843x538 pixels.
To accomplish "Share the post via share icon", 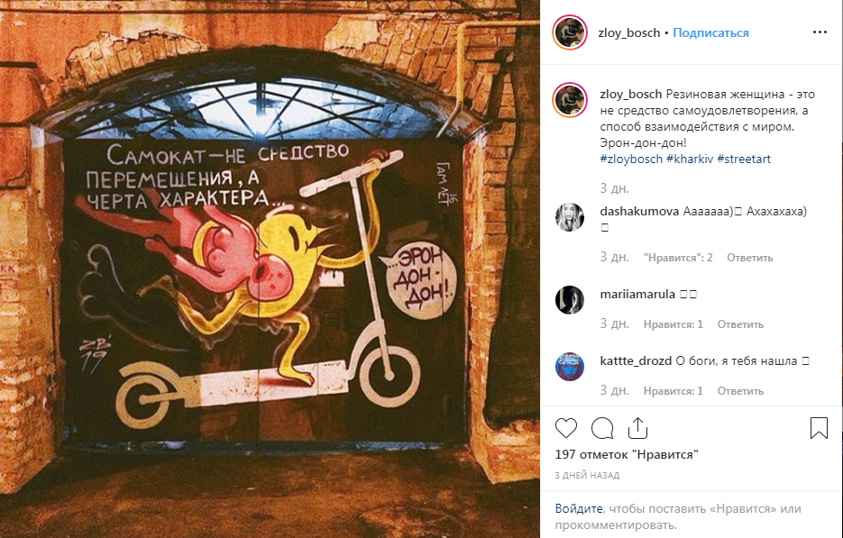I will pos(637,428).
